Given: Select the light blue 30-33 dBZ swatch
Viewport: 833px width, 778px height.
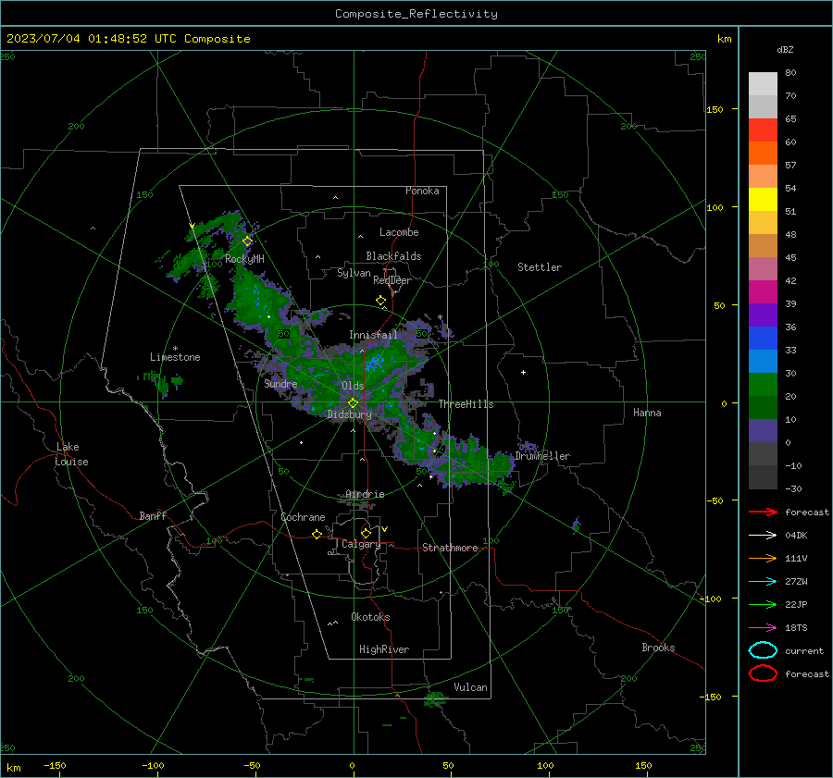Looking at the screenshot, I should 763,362.
